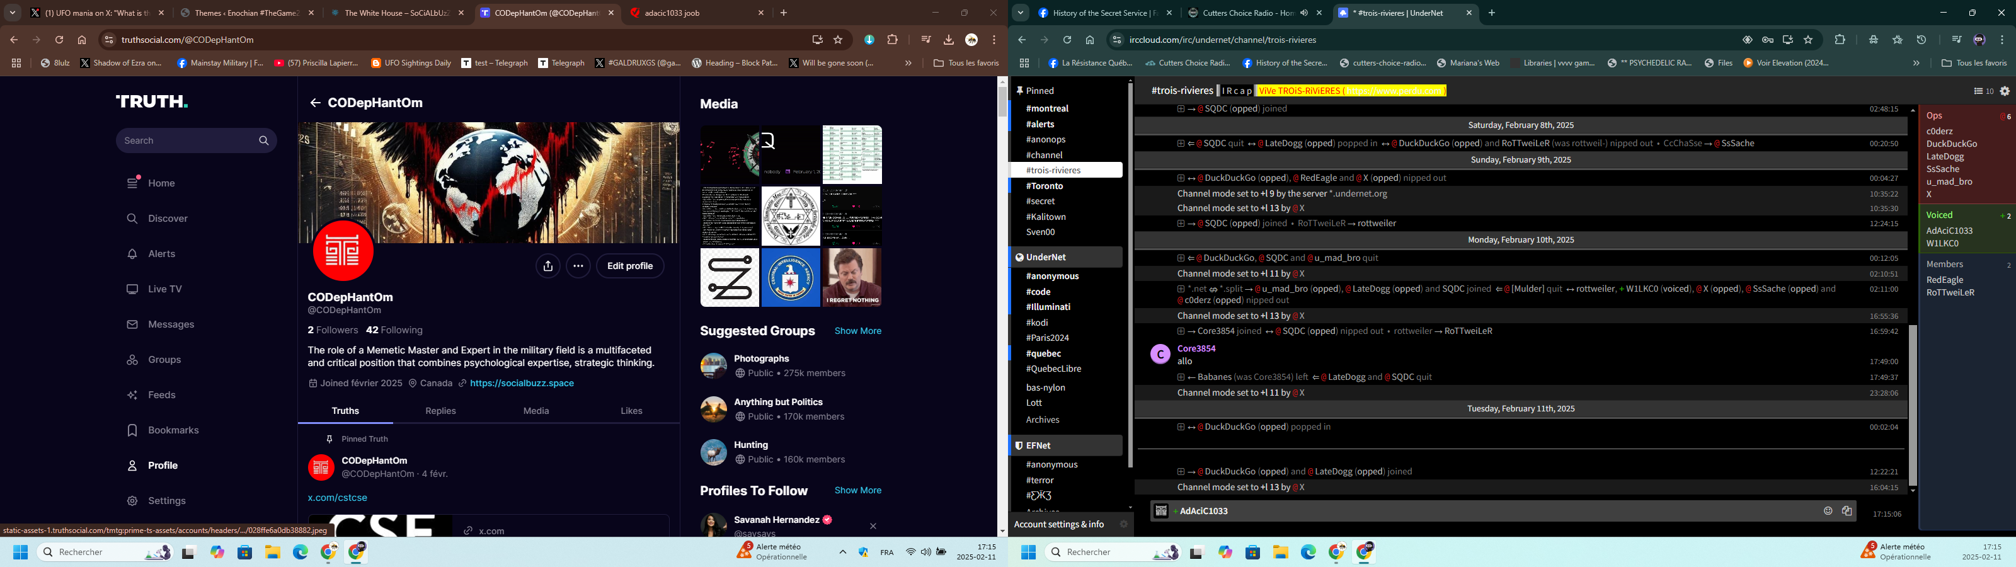Expand the 12:24:15 SQDC joined event
This screenshot has height=567, width=2016.
[1181, 224]
